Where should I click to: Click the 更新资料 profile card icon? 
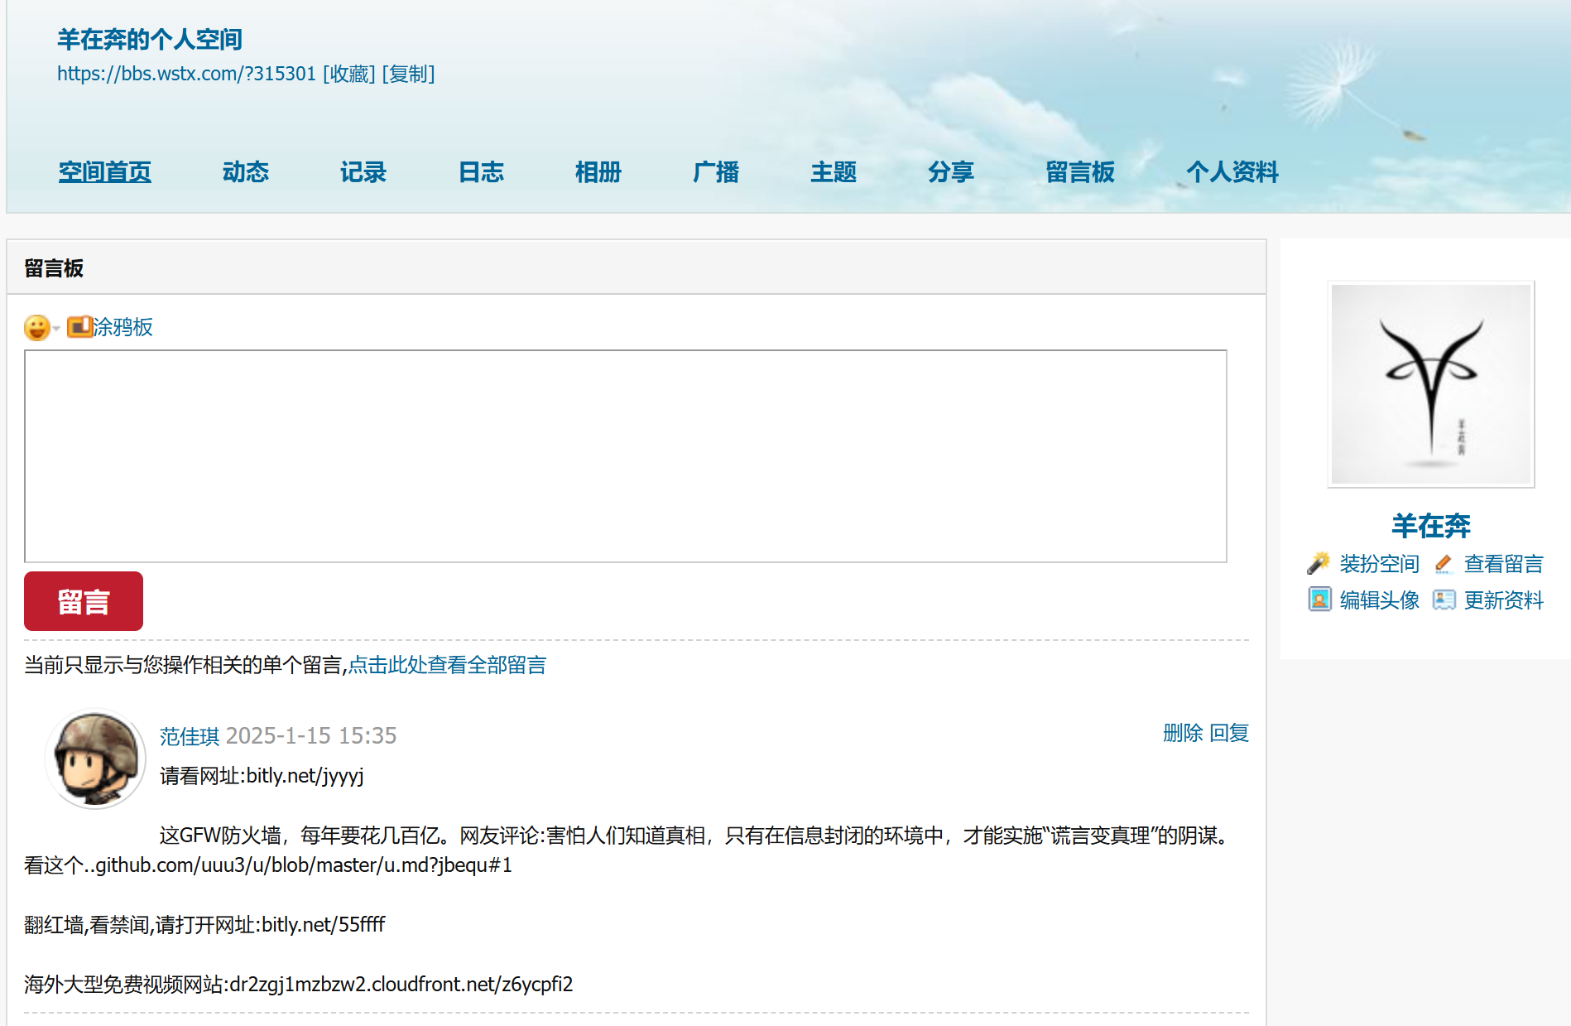(x=1444, y=600)
